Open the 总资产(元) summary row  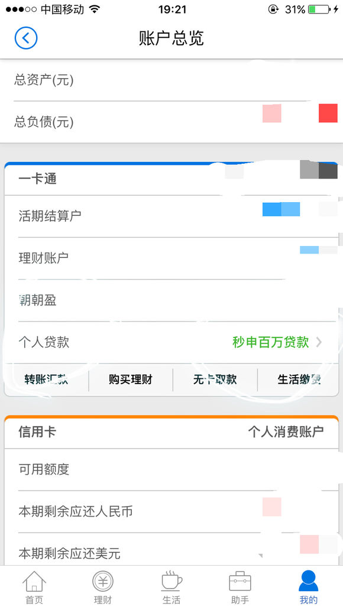(171, 80)
